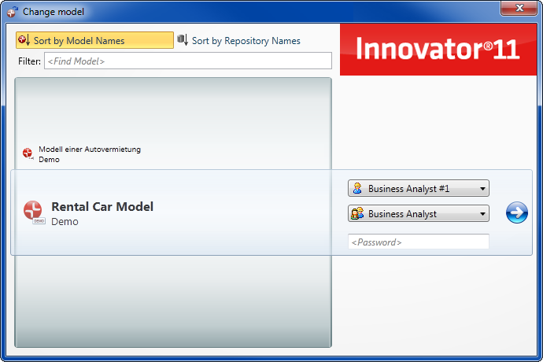This screenshot has height=362, width=543.
Task: Click the Sort by Repository Names icon
Action: [183, 40]
